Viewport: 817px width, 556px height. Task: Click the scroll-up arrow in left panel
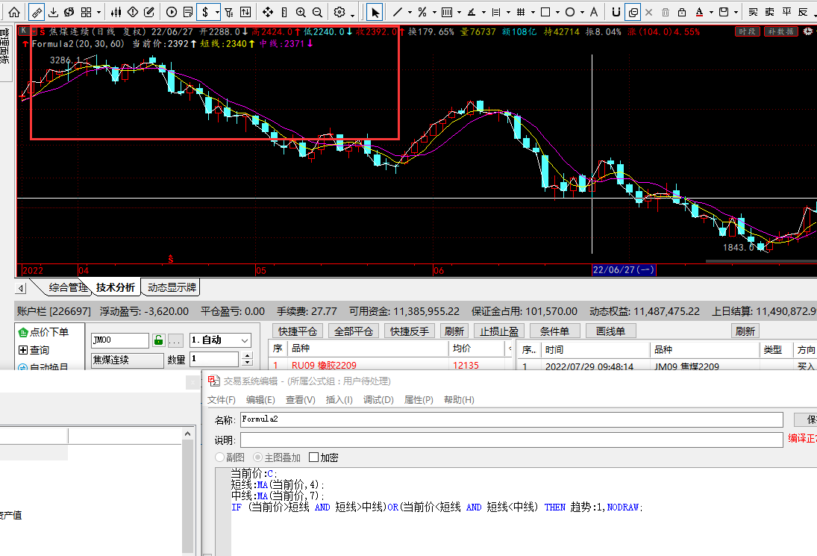[x=187, y=434]
